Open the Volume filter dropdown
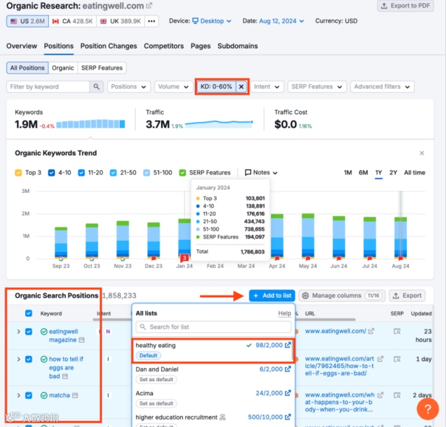This screenshot has width=446, height=427. coord(173,87)
